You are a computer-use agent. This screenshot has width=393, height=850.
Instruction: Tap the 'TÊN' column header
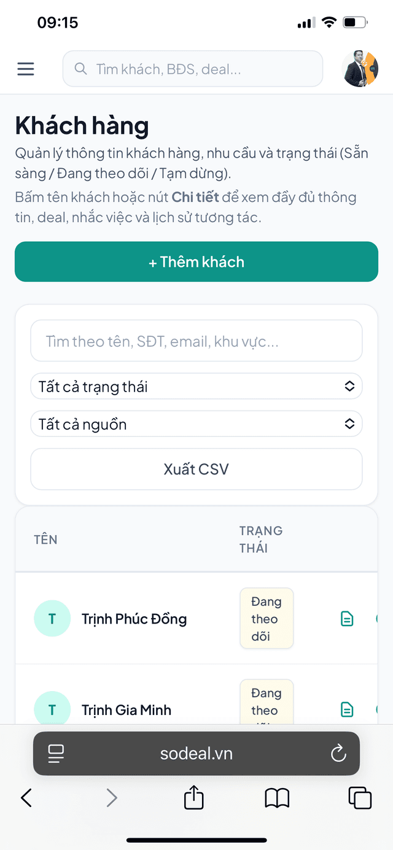coord(45,539)
